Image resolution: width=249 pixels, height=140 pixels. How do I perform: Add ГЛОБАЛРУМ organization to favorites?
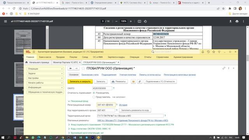tap(83, 68)
